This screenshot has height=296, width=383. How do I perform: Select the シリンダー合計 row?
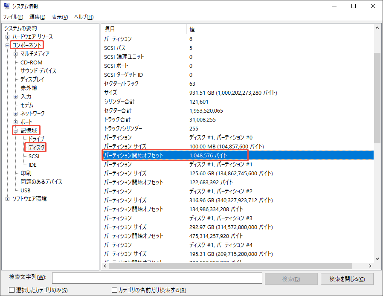(x=238, y=102)
